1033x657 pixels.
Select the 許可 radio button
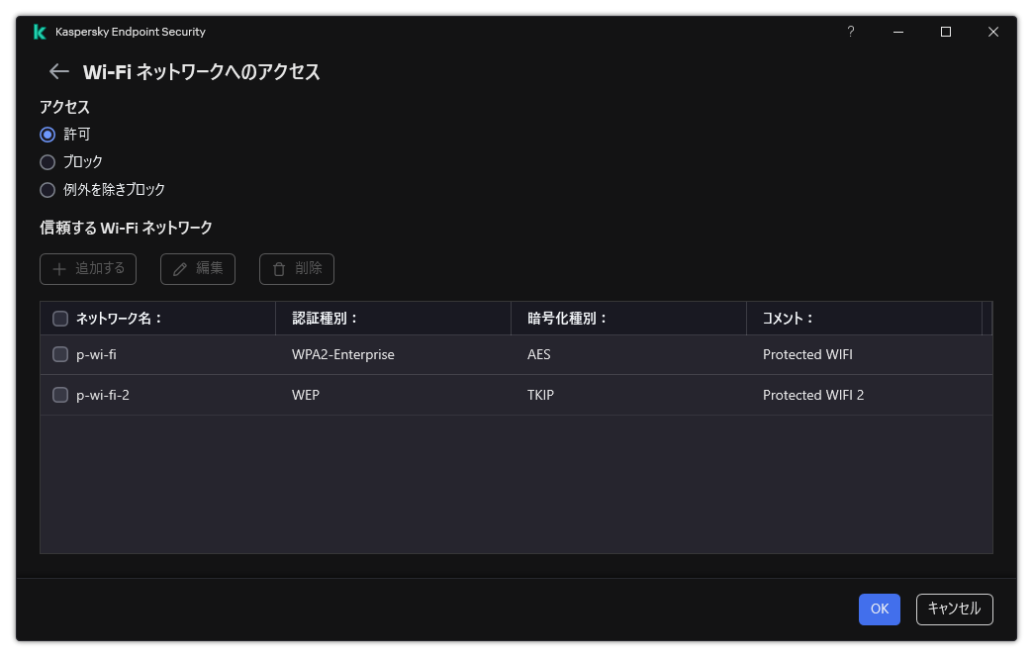pos(47,134)
